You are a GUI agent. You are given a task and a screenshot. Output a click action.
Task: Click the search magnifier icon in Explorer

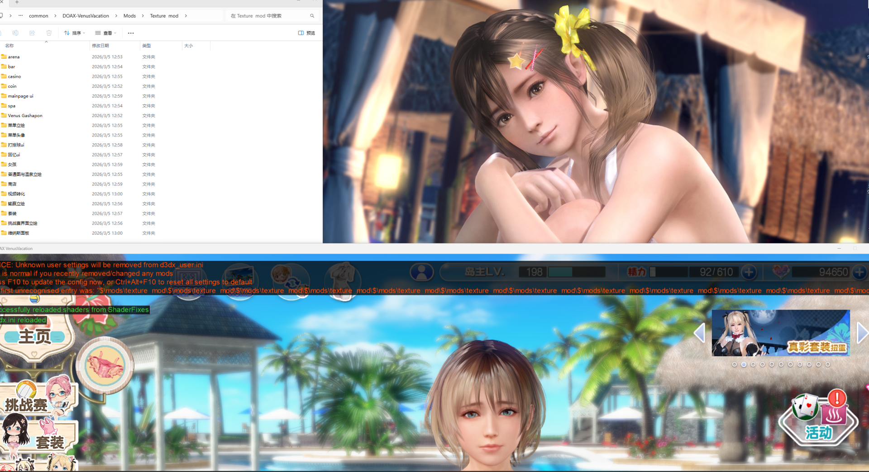coord(312,16)
